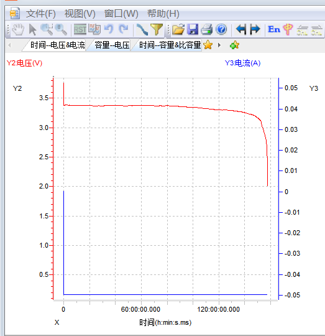
Task: Open file with folder icon
Action: [178, 29]
